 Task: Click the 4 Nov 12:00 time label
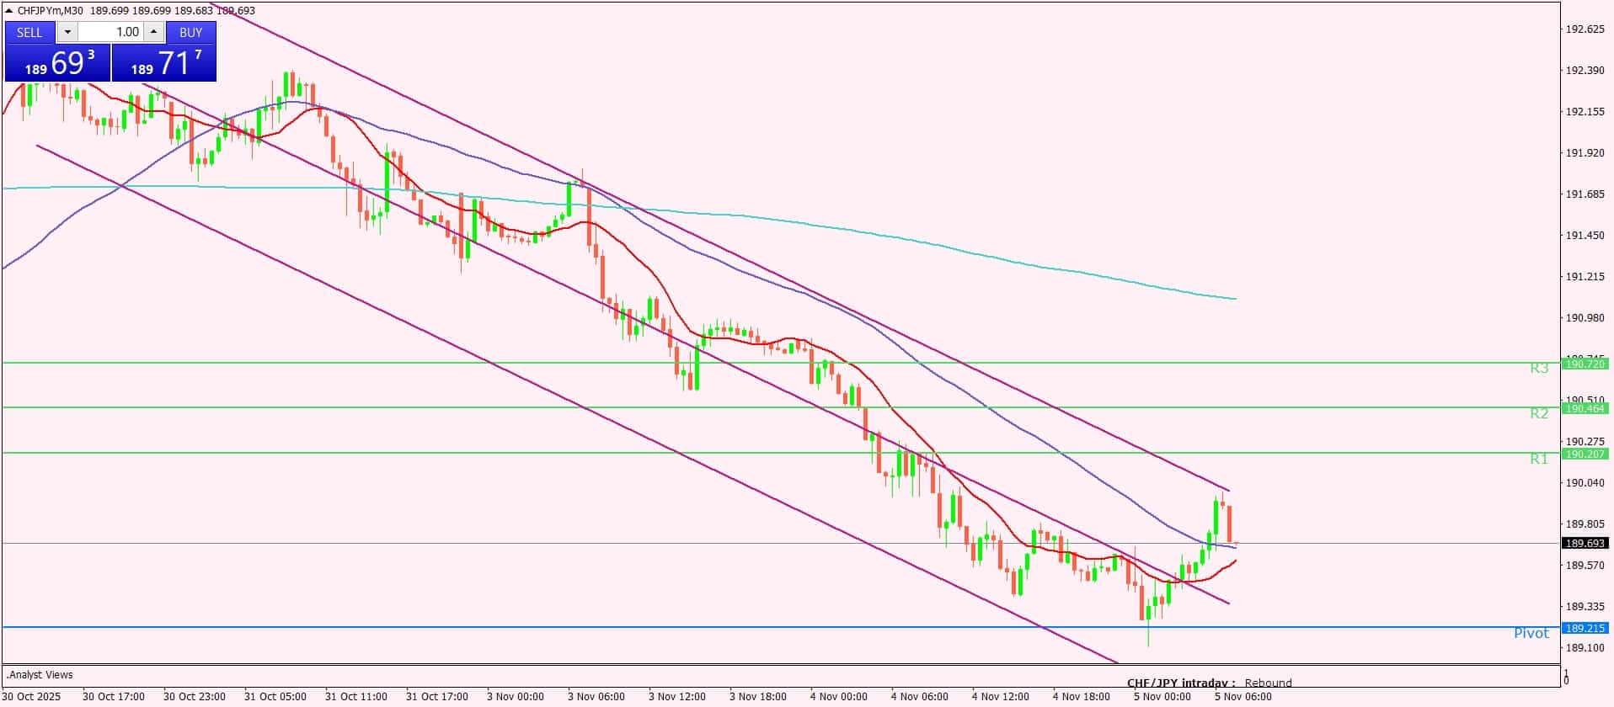(1001, 696)
